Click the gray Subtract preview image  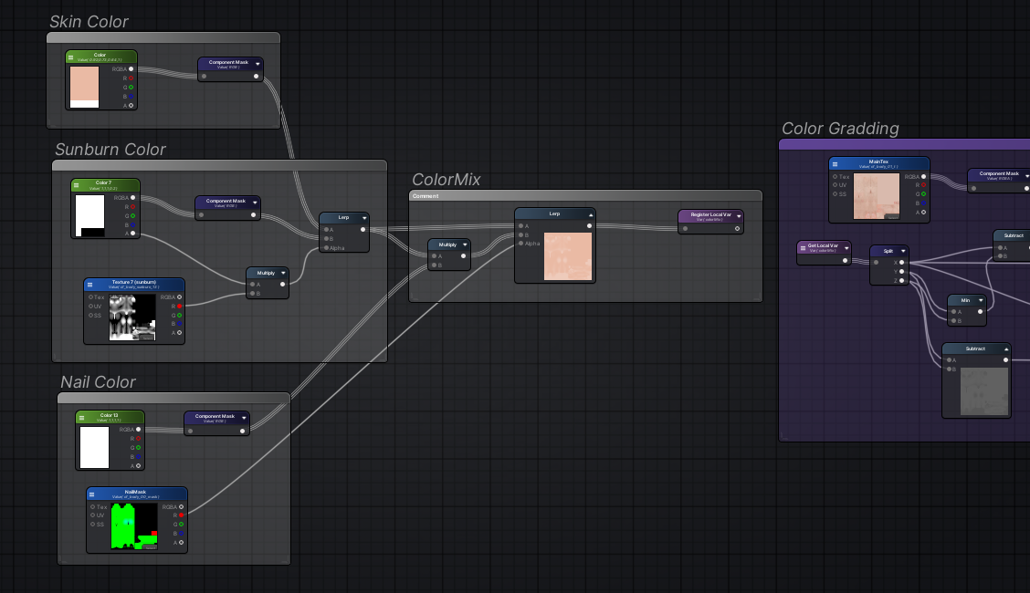pyautogui.click(x=984, y=391)
